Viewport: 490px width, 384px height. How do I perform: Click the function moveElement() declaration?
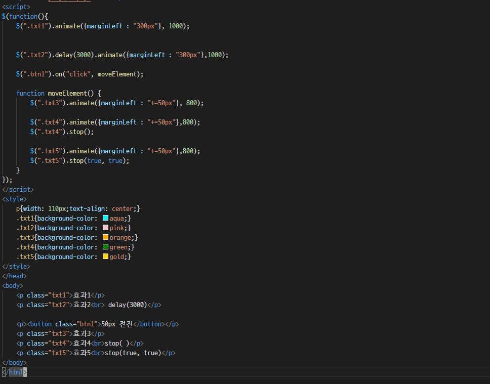coord(58,94)
